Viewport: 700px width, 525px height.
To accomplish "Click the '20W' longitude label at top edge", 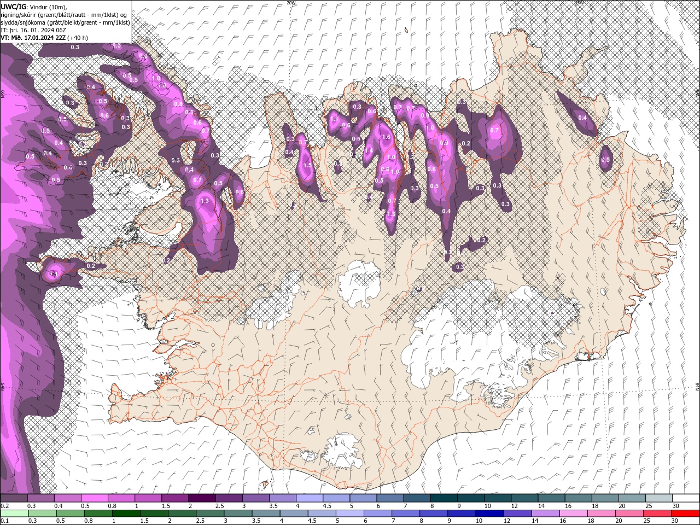I will [x=291, y=3].
